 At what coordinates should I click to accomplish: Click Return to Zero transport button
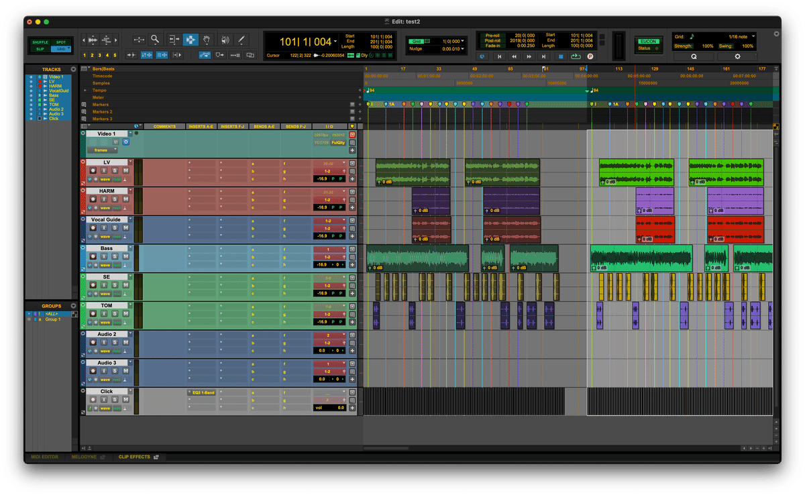click(499, 57)
